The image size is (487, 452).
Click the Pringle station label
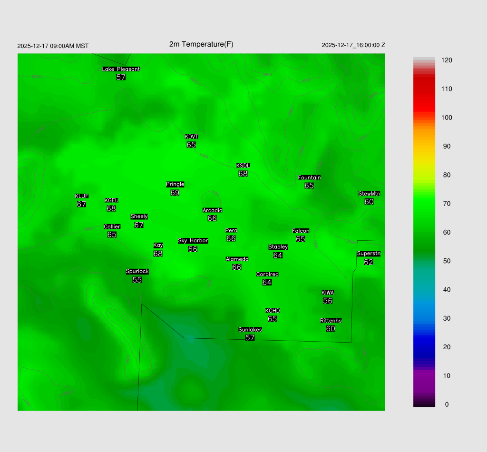pos(175,185)
